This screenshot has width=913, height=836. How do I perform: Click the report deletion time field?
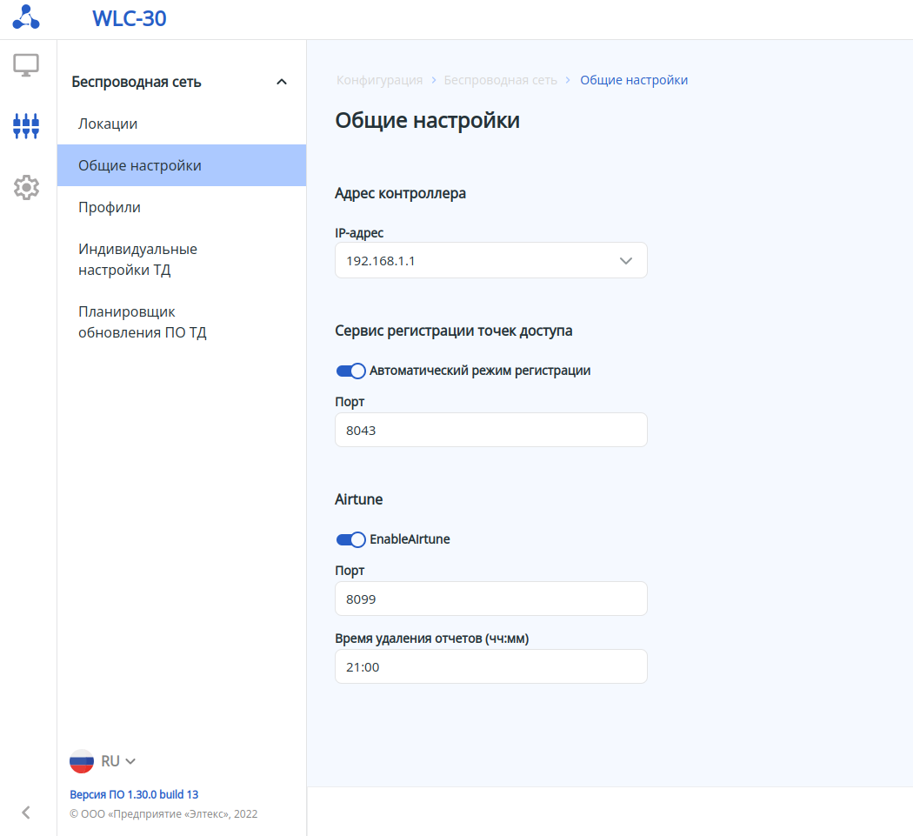[490, 666]
